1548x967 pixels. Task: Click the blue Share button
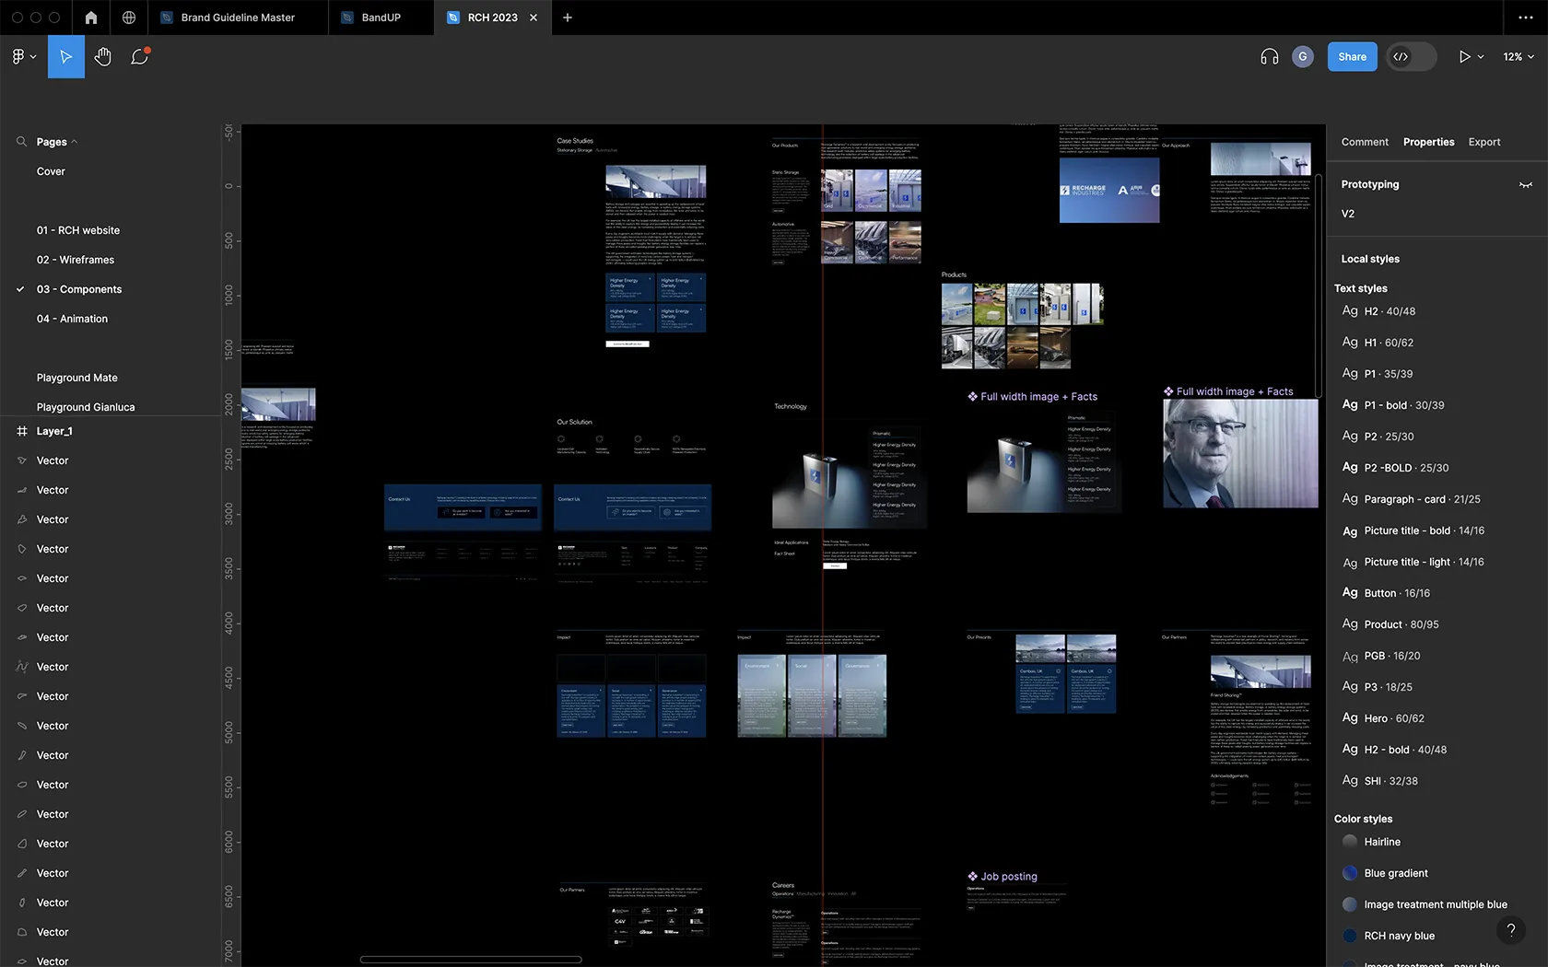pyautogui.click(x=1352, y=57)
